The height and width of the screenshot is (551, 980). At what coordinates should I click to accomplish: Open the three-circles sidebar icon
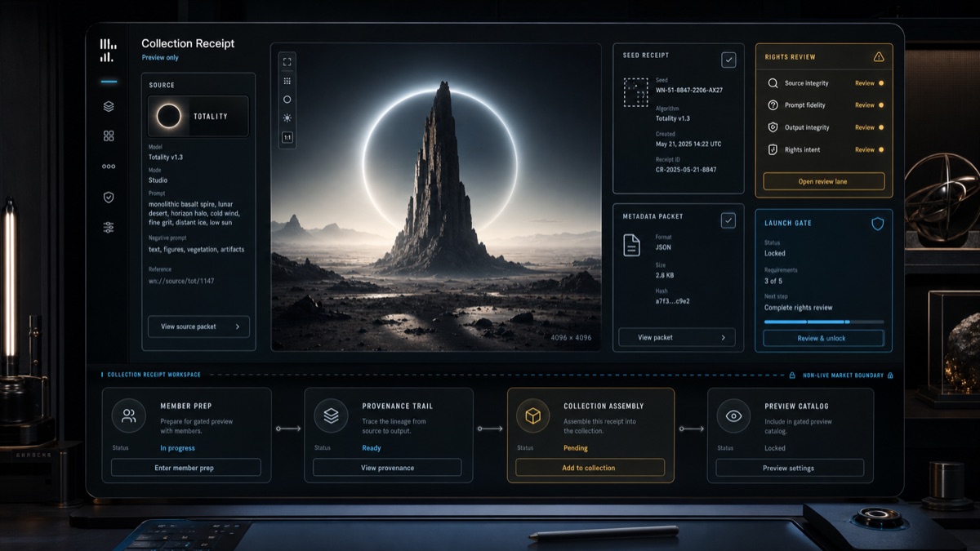click(109, 167)
